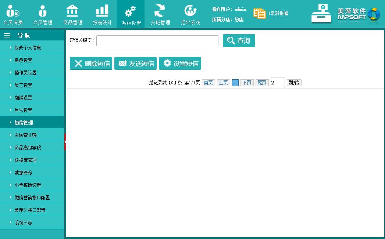Collapse sidebar using red arrow handle
385x239 pixels.
point(65,142)
